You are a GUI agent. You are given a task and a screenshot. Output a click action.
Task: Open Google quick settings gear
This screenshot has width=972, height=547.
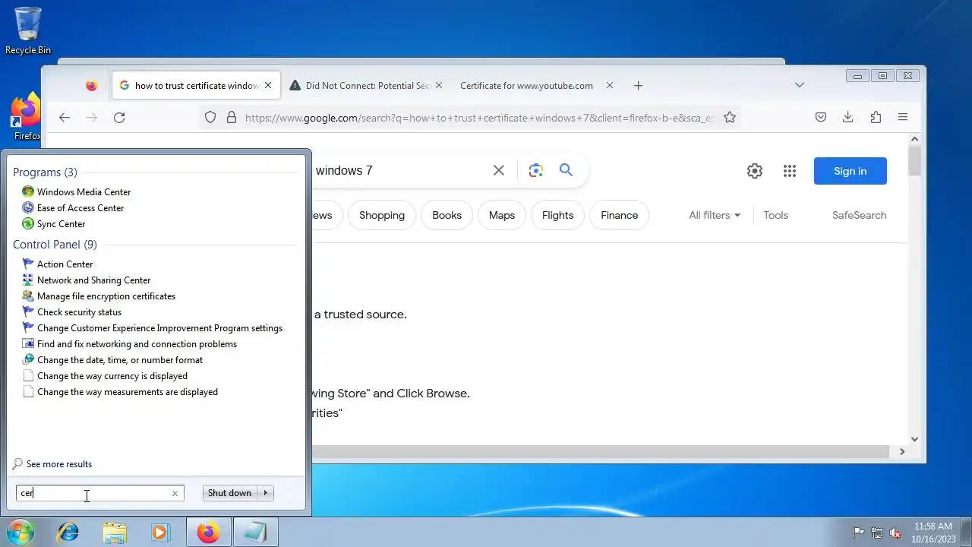pos(754,171)
